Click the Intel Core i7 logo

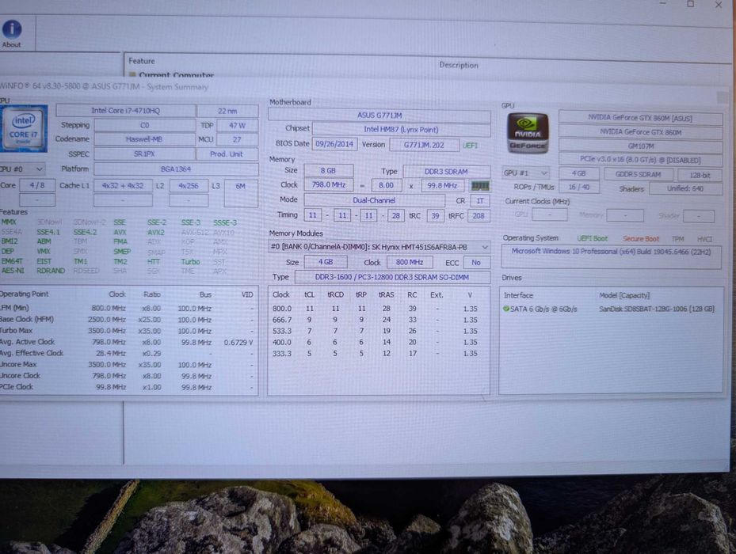[x=24, y=128]
